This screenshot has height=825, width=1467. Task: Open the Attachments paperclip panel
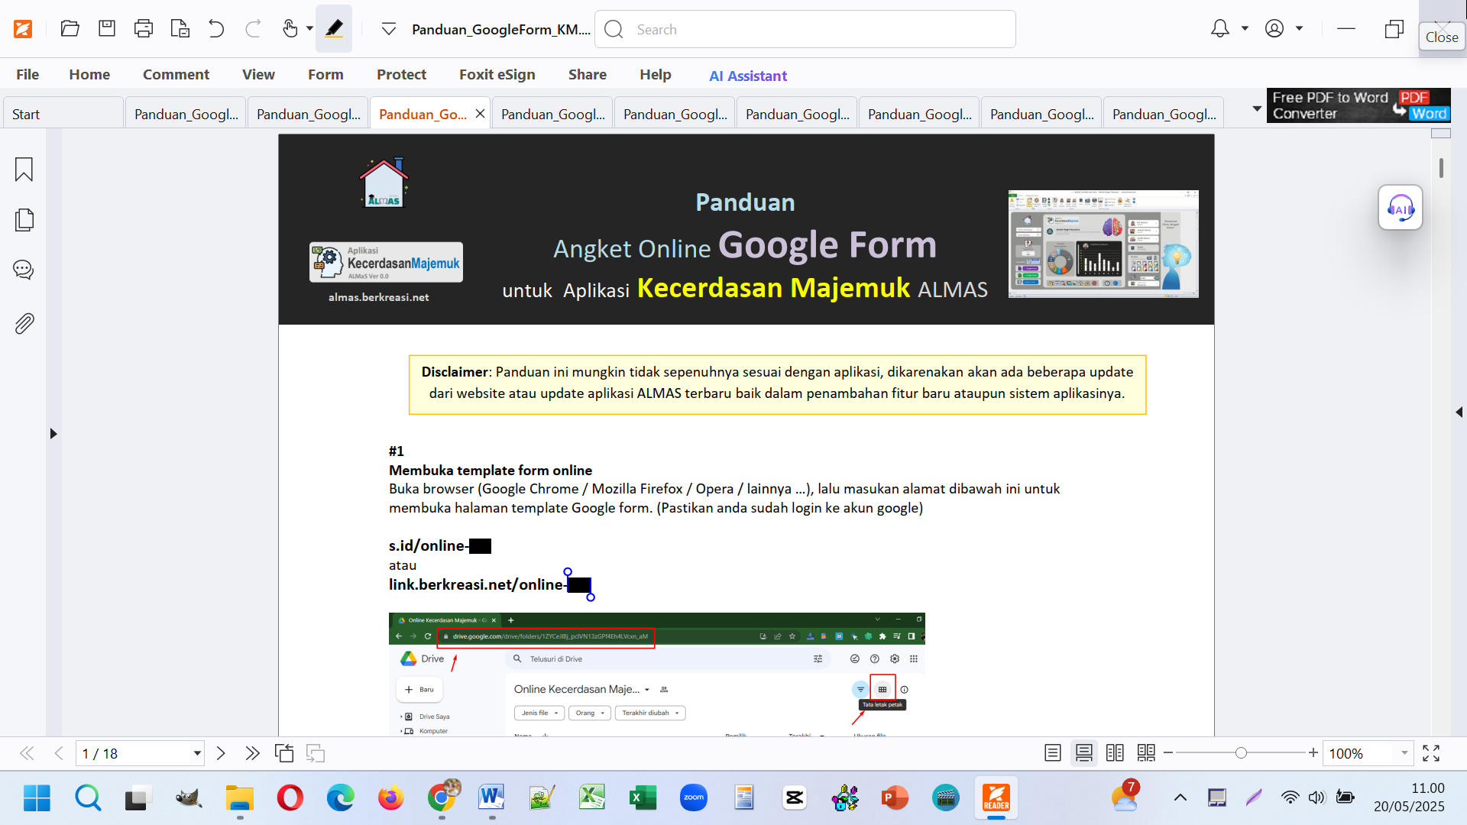(24, 324)
